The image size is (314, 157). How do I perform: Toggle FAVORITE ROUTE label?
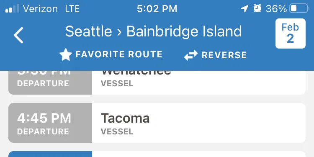(119, 54)
